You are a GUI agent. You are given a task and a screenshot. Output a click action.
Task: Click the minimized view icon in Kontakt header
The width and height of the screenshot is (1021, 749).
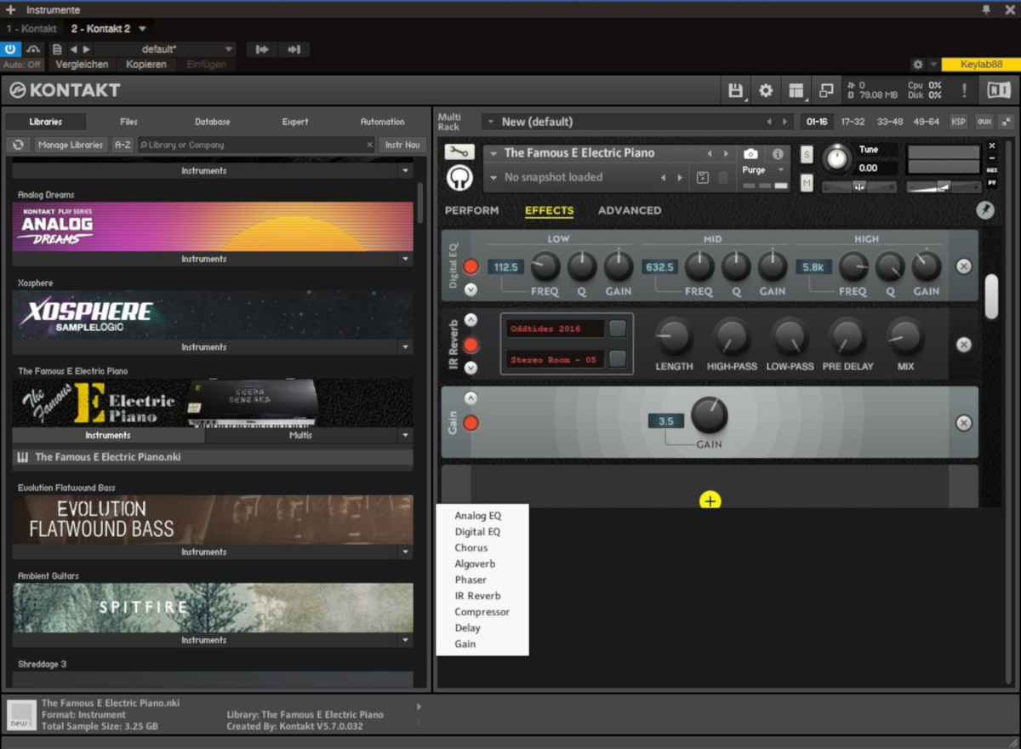point(826,90)
